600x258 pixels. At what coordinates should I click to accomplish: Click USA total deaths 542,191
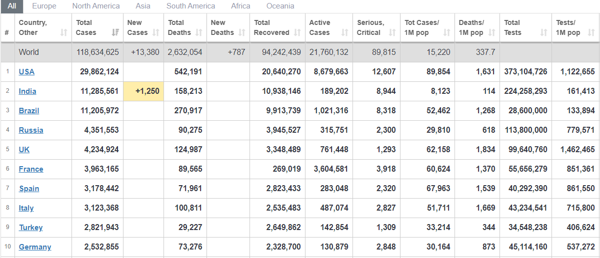click(188, 71)
